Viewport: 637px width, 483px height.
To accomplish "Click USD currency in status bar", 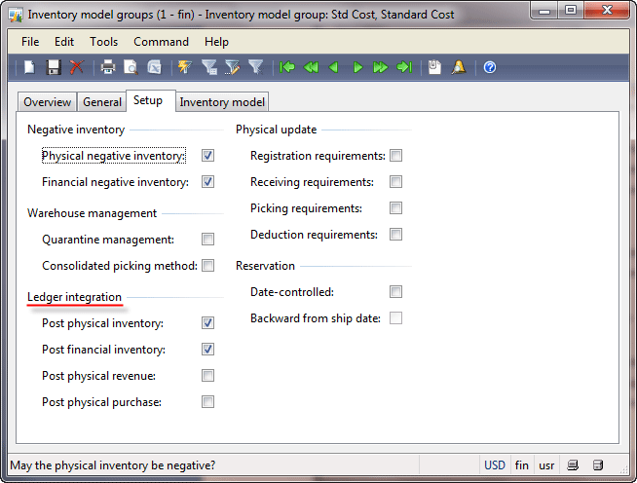I will [495, 465].
